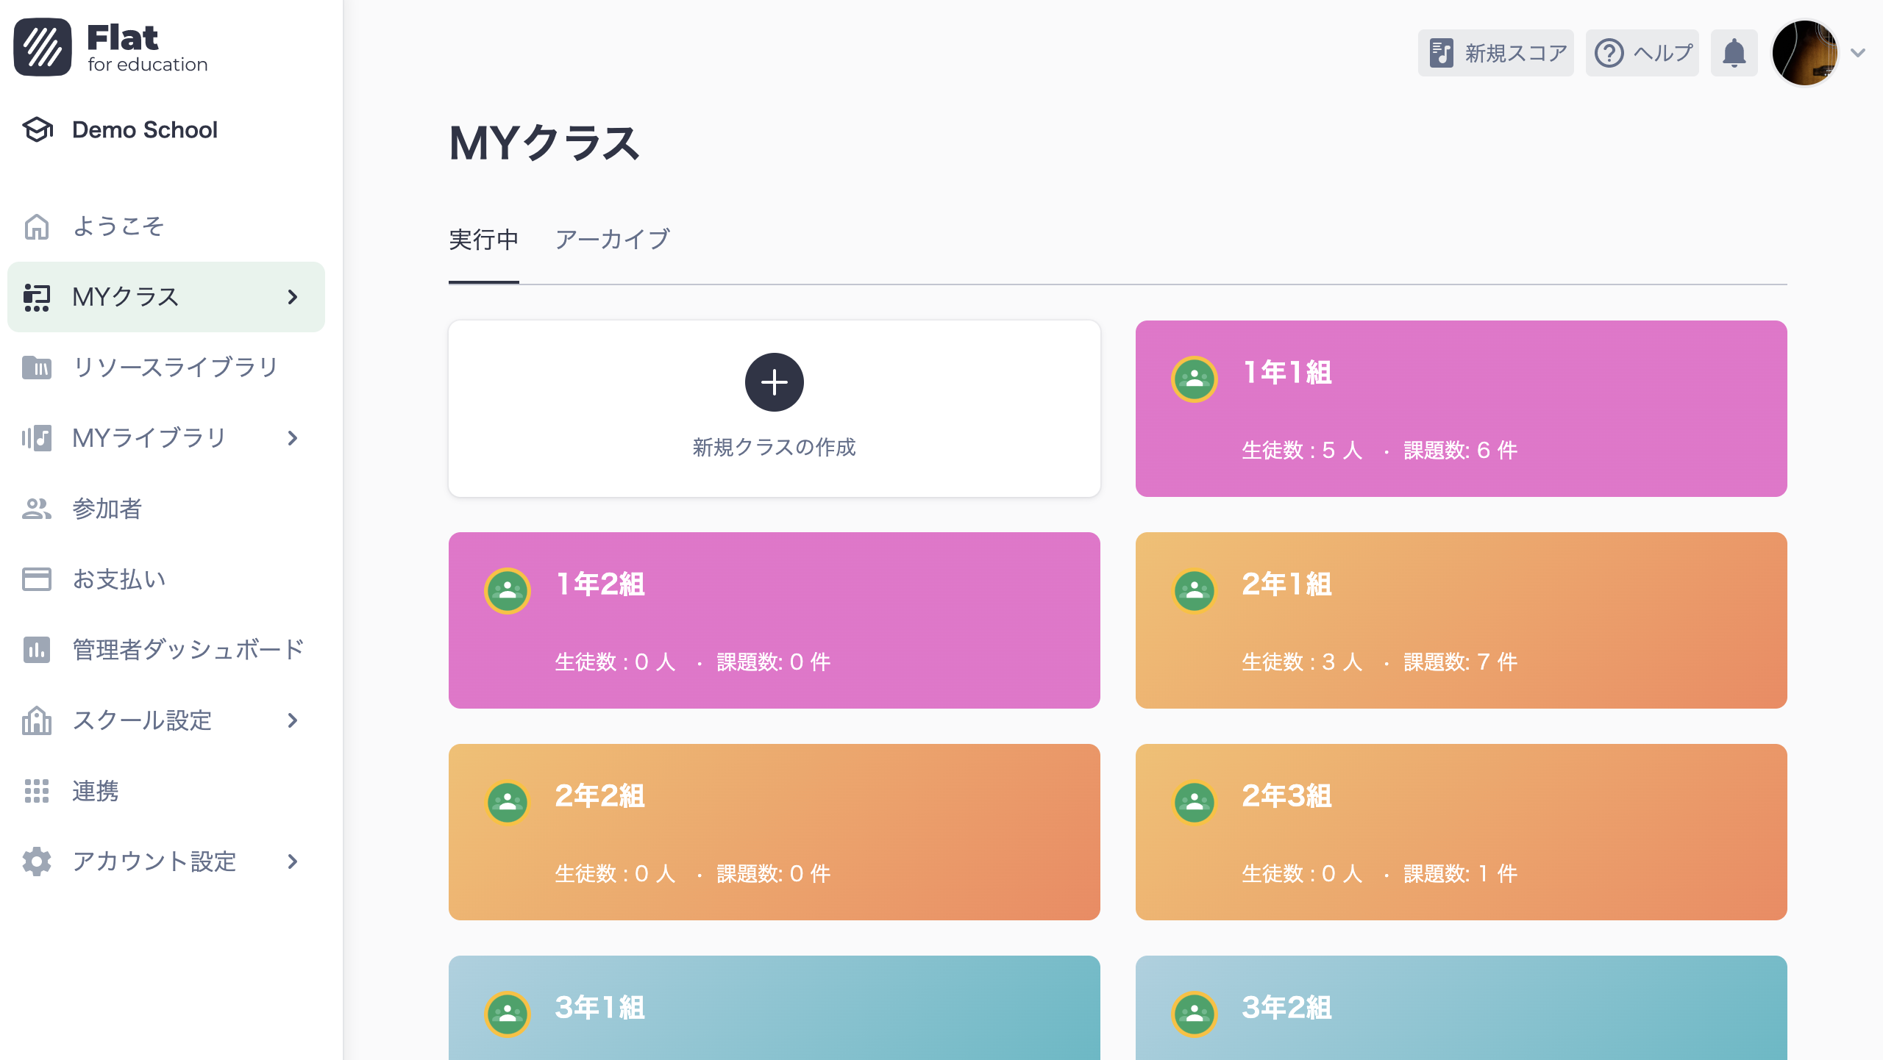
Task: Switch to the アーカイブ tab
Action: 613,239
